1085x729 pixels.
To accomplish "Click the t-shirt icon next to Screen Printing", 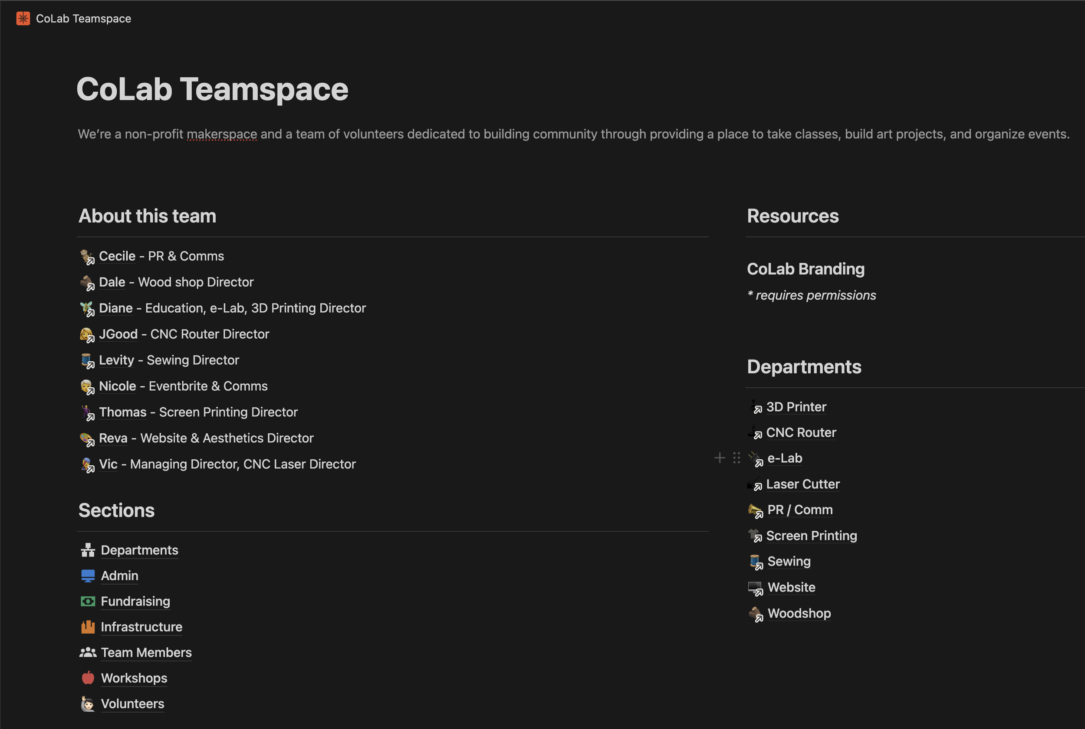I will 755,535.
